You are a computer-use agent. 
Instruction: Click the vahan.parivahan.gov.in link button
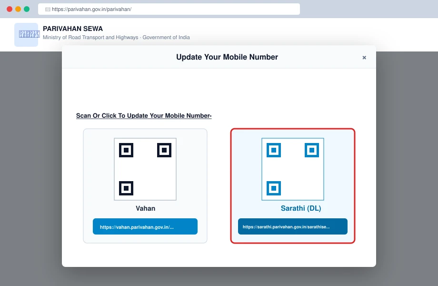click(145, 226)
